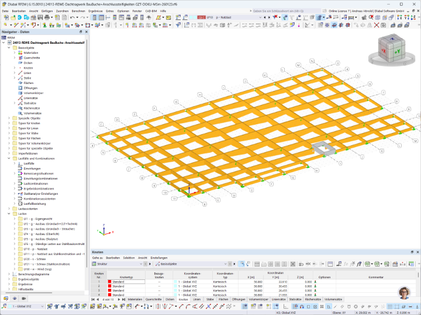Select the Y-axis view icon
This screenshot has width=421, height=315.
[x=407, y=17]
